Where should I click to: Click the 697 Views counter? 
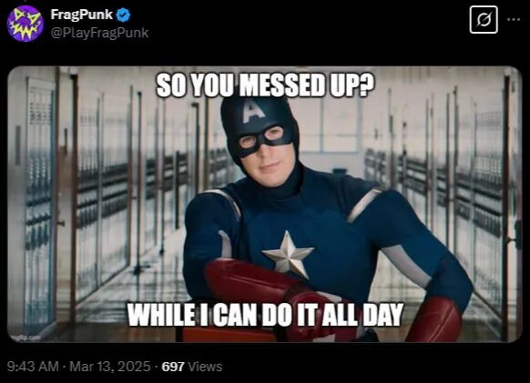coord(192,367)
